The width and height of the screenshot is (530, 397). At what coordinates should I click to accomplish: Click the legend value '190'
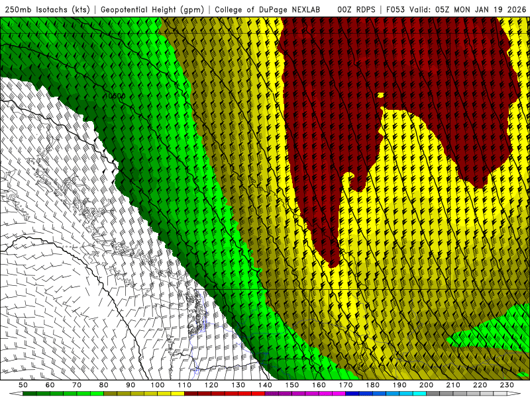click(x=399, y=385)
